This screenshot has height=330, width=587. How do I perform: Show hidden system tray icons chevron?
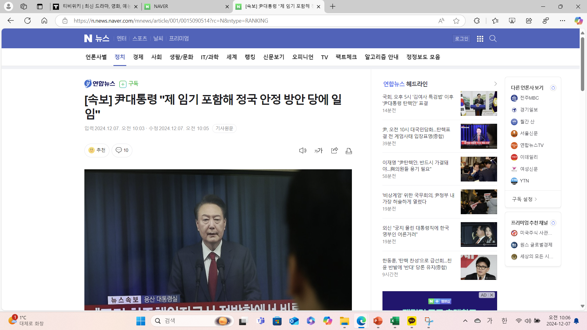(465, 321)
